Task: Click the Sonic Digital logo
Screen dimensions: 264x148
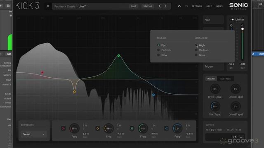Action: [x=238, y=7]
